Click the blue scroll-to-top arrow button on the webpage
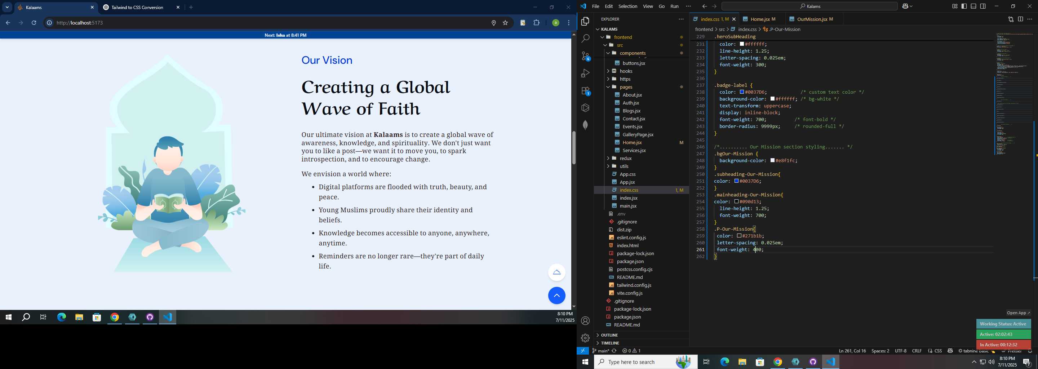 click(x=556, y=296)
